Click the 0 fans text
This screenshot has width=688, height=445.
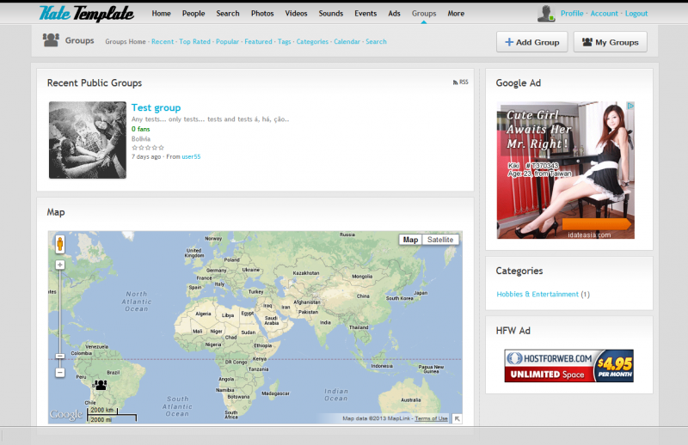(141, 129)
